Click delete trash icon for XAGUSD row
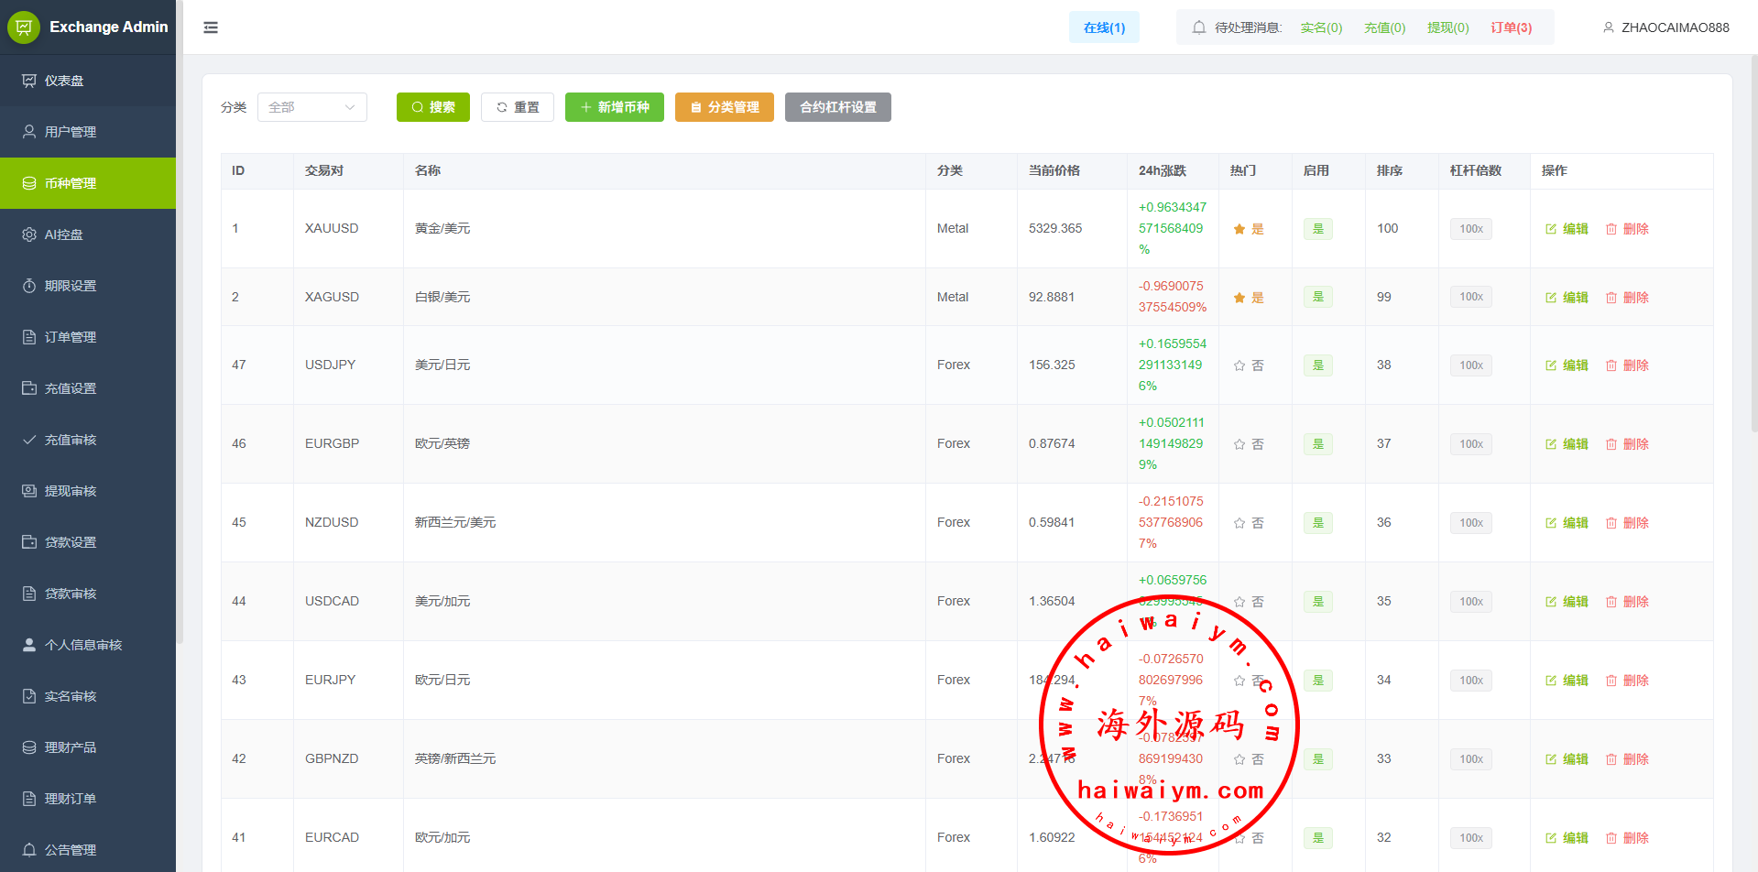 pos(1611,298)
